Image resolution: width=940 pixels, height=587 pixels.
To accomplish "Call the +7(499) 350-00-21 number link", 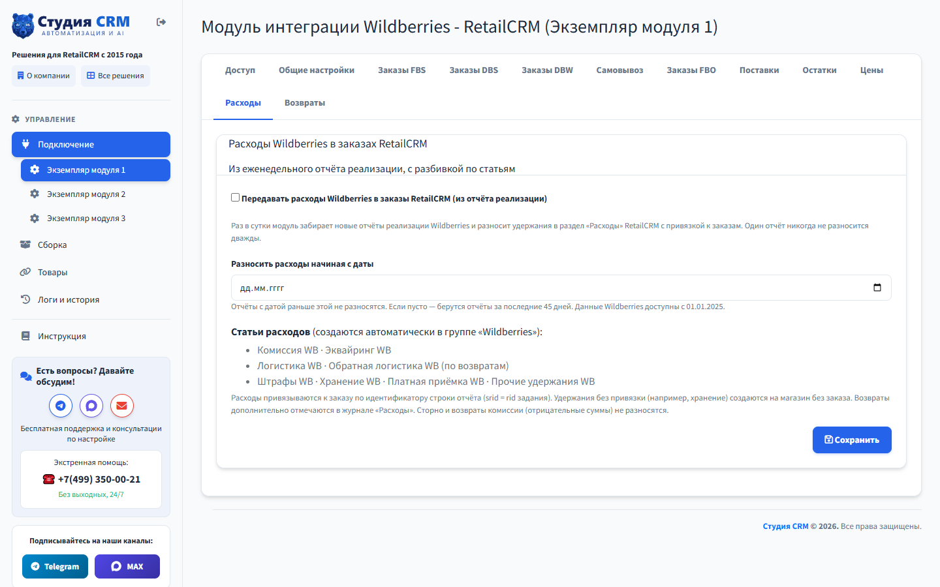I will point(99,479).
